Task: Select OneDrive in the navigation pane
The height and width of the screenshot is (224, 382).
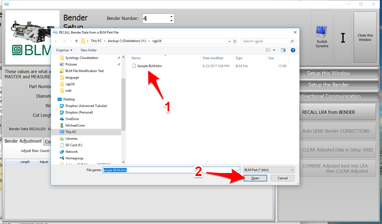Action: 72,119
